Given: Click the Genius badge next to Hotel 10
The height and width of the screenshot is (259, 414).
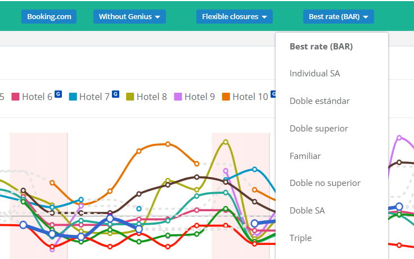Looking at the screenshot, I should (x=273, y=94).
